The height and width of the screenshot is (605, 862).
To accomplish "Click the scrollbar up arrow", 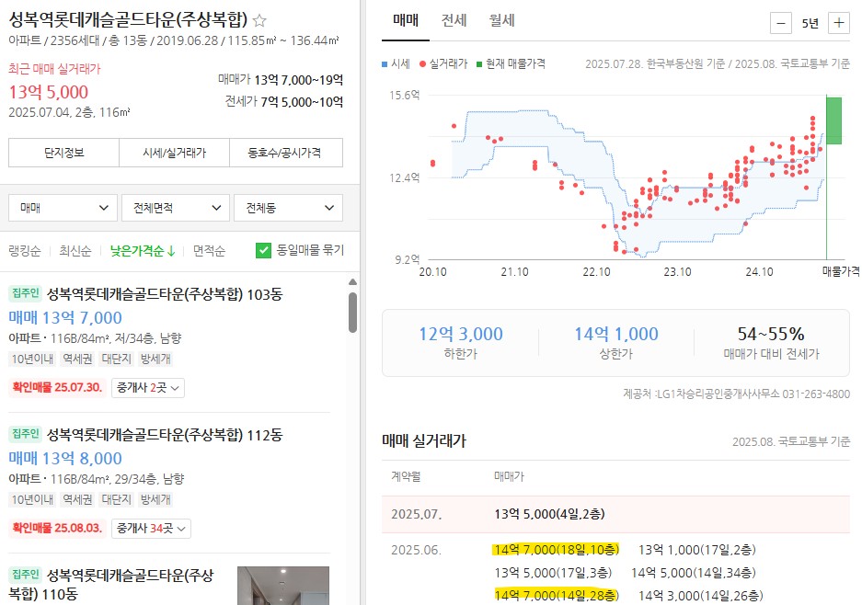I will (x=353, y=282).
